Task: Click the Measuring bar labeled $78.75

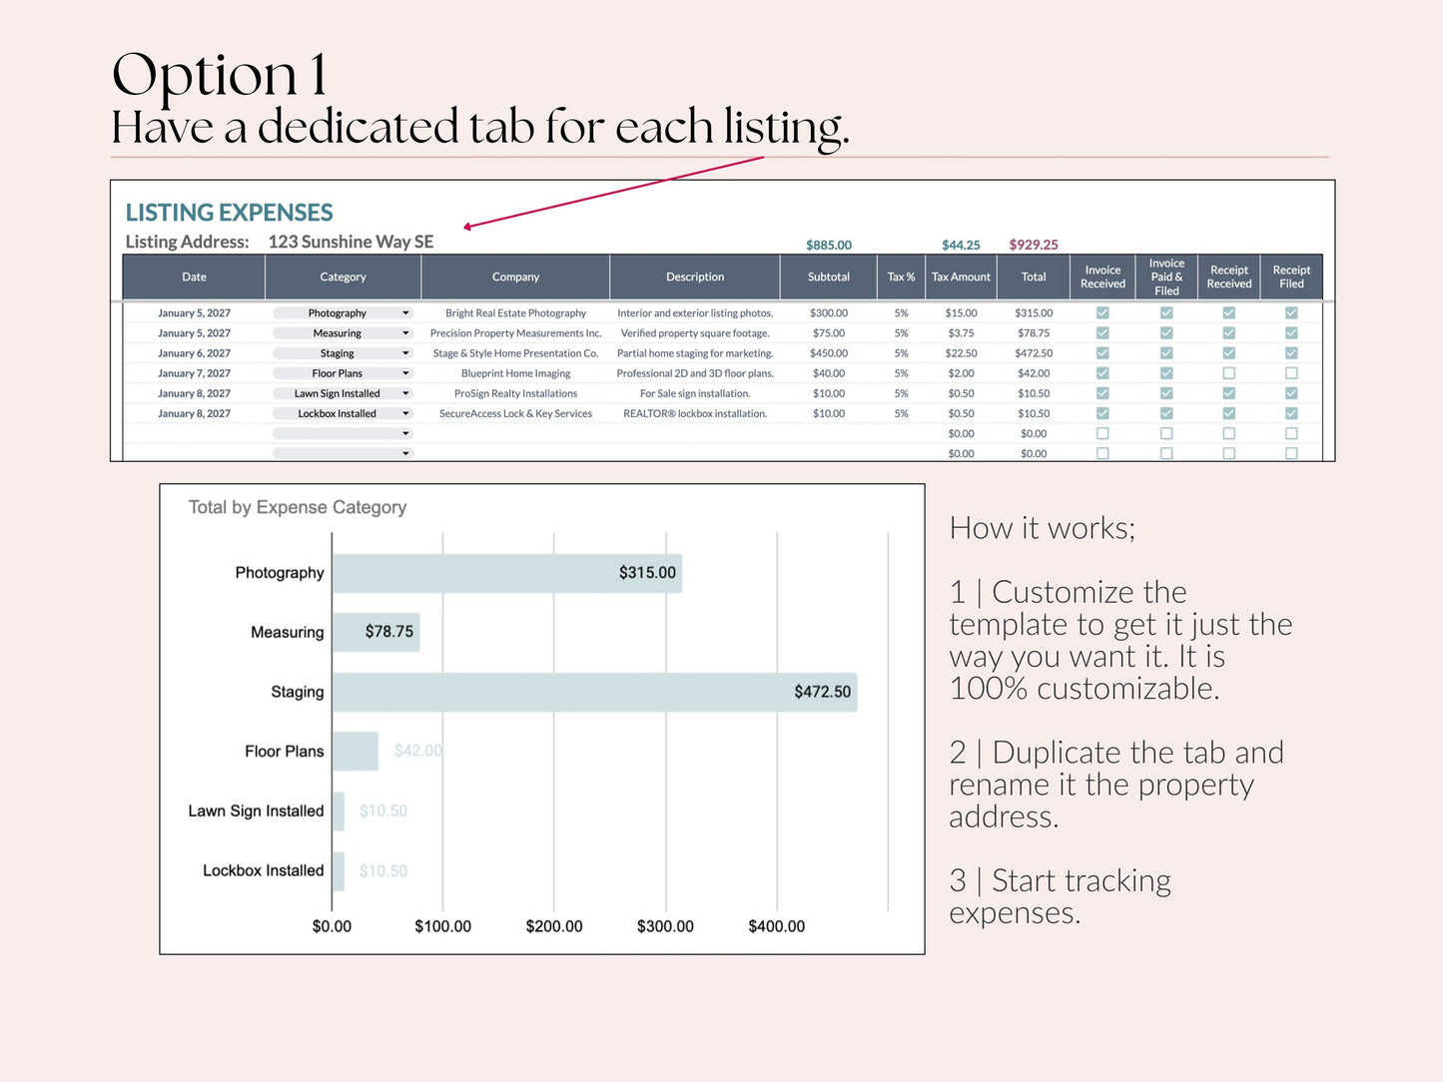Action: click(x=375, y=632)
